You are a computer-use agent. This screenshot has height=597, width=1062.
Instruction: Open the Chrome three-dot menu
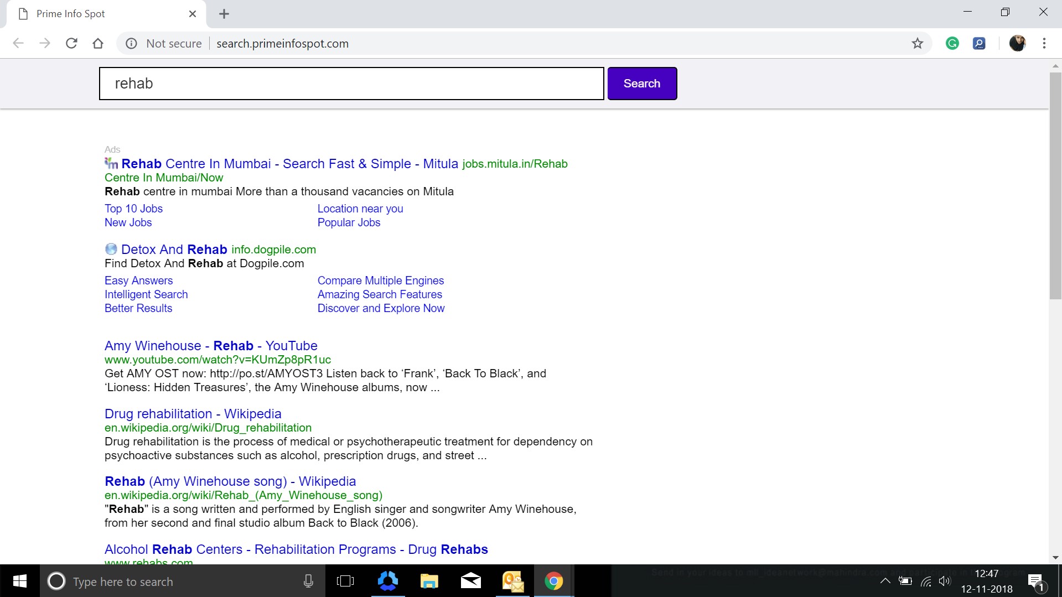coord(1045,43)
